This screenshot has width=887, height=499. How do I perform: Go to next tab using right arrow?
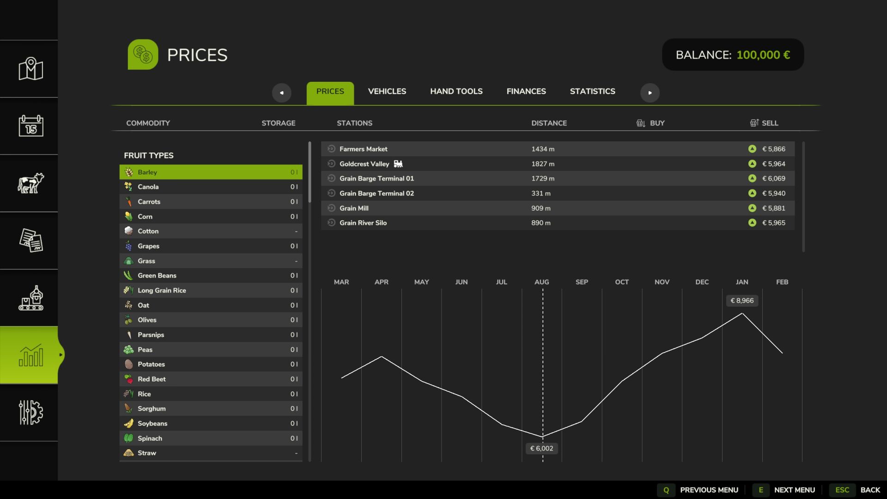point(650,92)
